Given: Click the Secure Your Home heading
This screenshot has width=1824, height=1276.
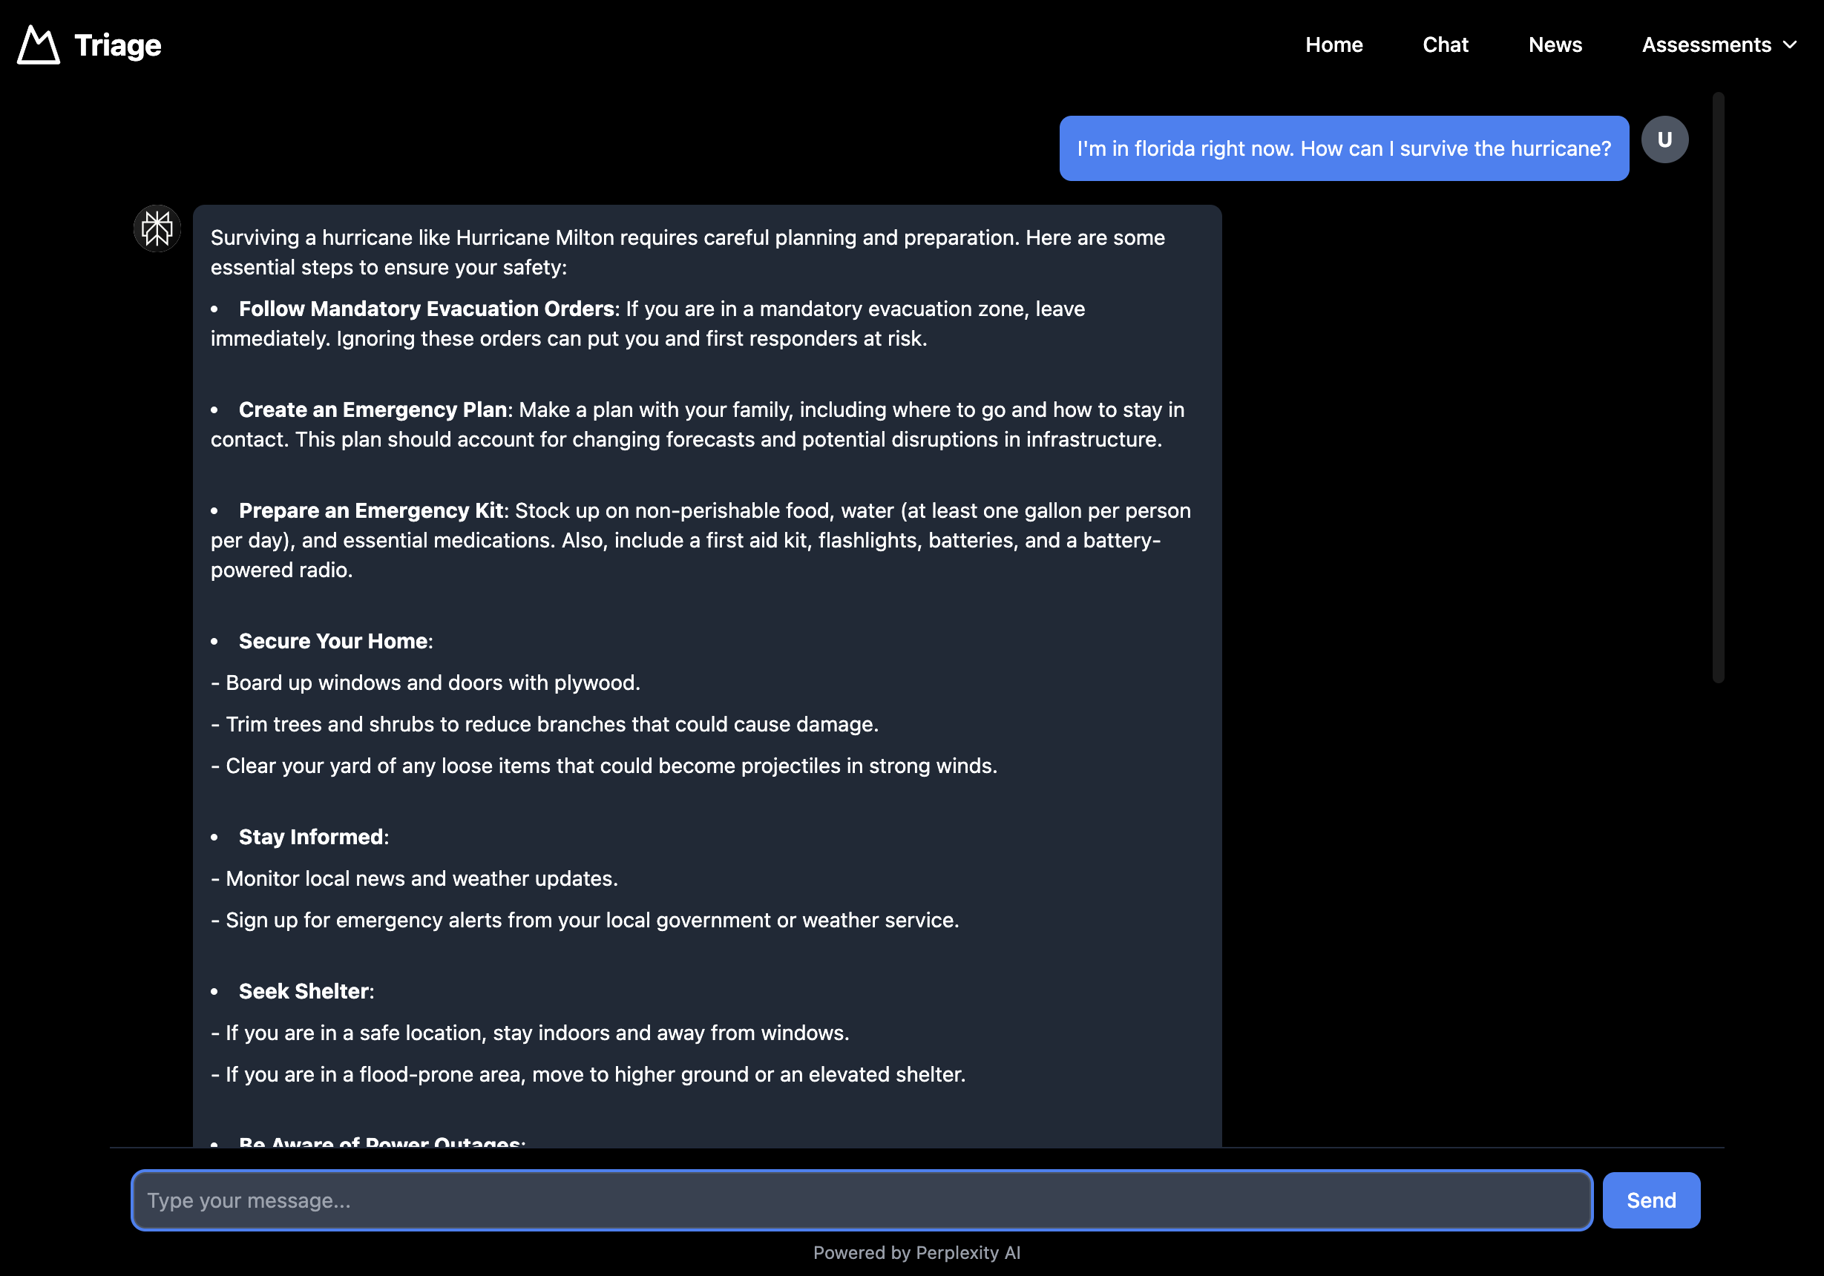Looking at the screenshot, I should tap(333, 641).
